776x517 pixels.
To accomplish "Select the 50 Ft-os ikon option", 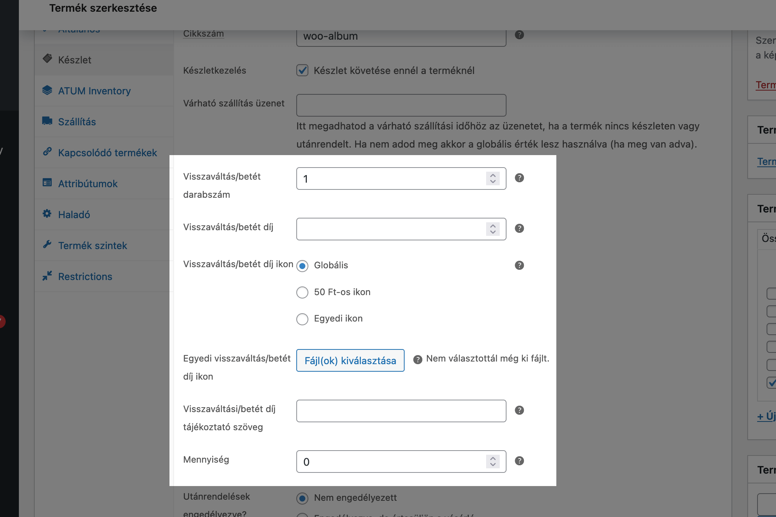I will pyautogui.click(x=302, y=292).
